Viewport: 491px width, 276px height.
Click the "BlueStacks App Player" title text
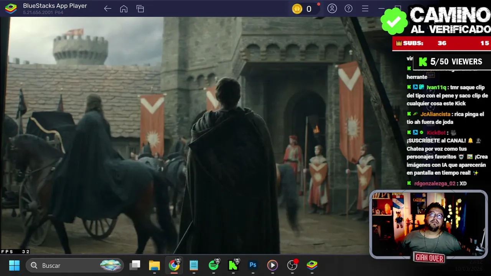pos(55,6)
